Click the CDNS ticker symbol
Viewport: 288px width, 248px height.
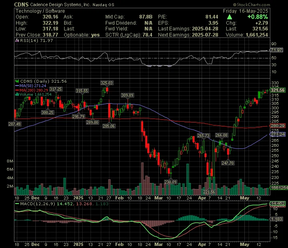[21, 5]
